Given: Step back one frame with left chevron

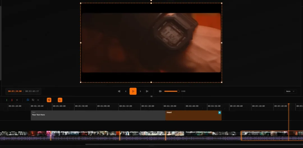Looking at the screenshot, I should pos(126,91).
